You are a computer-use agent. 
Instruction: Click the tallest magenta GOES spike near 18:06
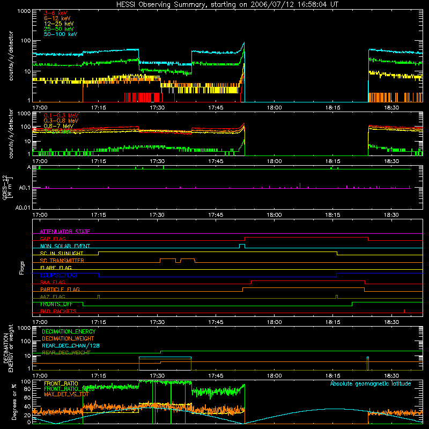click(x=300, y=185)
